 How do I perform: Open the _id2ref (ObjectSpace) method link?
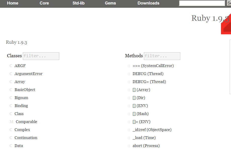point(152,130)
